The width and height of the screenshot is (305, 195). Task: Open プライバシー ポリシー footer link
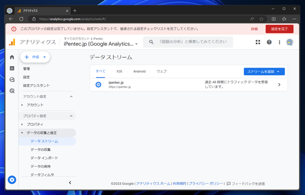click(x=206, y=183)
